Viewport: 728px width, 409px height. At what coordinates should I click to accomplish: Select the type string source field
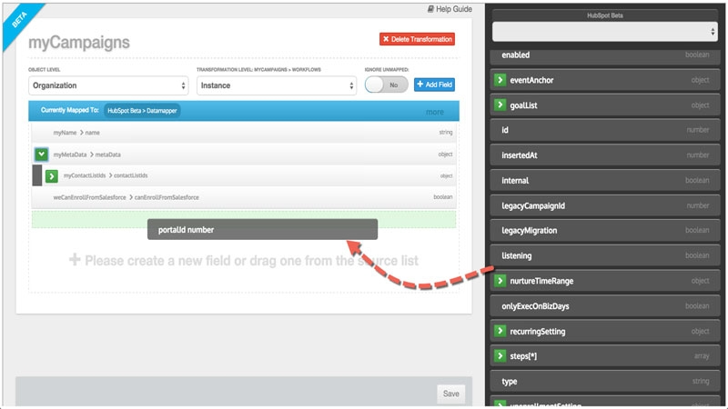coord(604,381)
